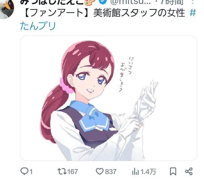
Task: Click the blue verified badge
Action: 103,2
